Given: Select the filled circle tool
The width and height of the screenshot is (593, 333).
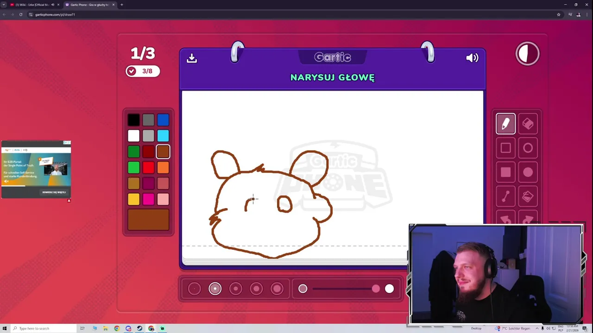Looking at the screenshot, I should 528,173.
